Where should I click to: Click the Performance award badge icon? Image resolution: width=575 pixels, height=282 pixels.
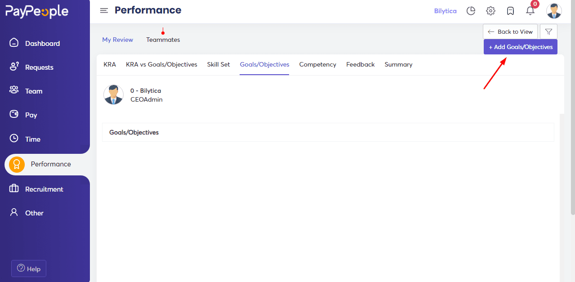(x=17, y=164)
